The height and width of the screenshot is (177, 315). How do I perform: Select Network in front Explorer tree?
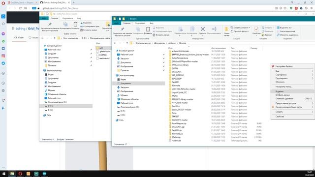tap(120, 120)
